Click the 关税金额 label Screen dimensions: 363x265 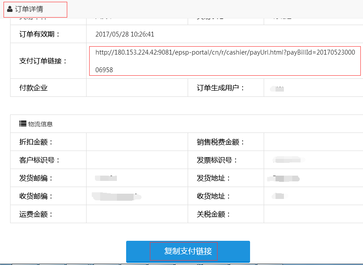click(x=214, y=214)
